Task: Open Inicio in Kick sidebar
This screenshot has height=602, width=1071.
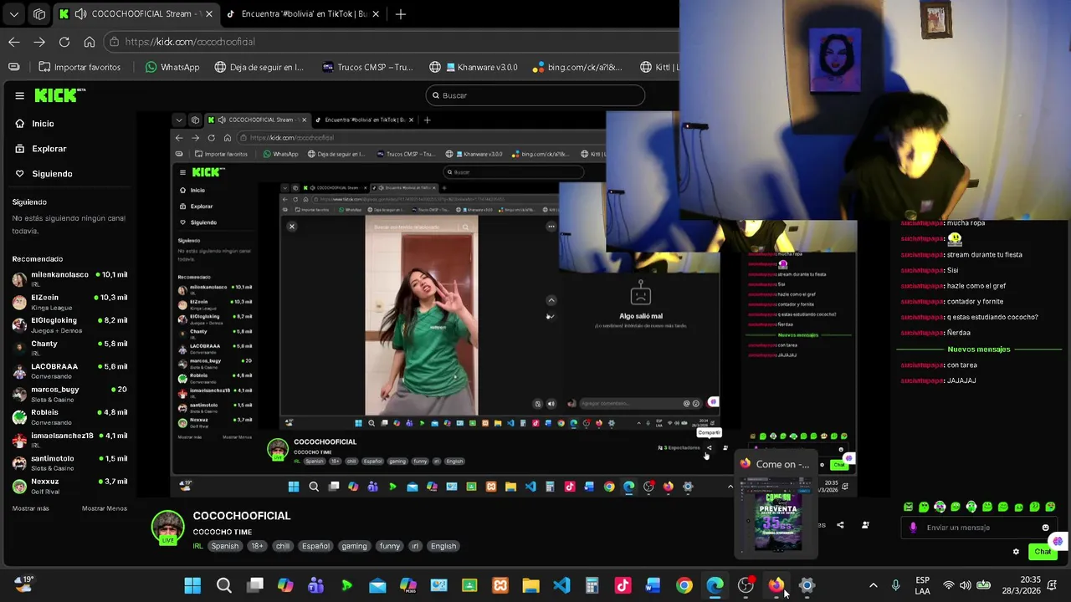Action: [x=43, y=124]
